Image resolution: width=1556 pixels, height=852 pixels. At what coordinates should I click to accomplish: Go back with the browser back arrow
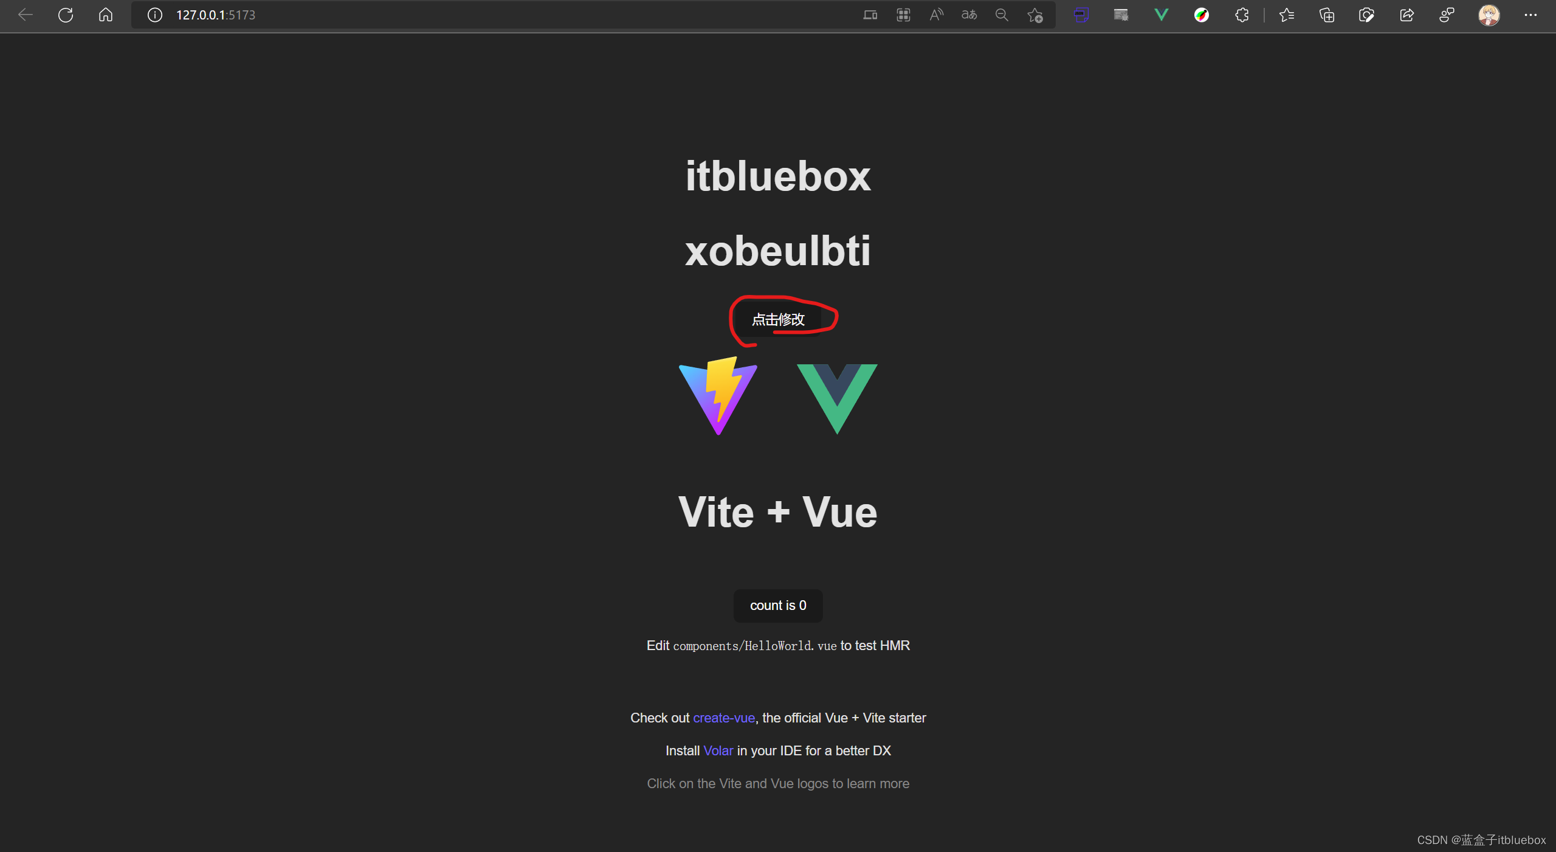(x=26, y=15)
